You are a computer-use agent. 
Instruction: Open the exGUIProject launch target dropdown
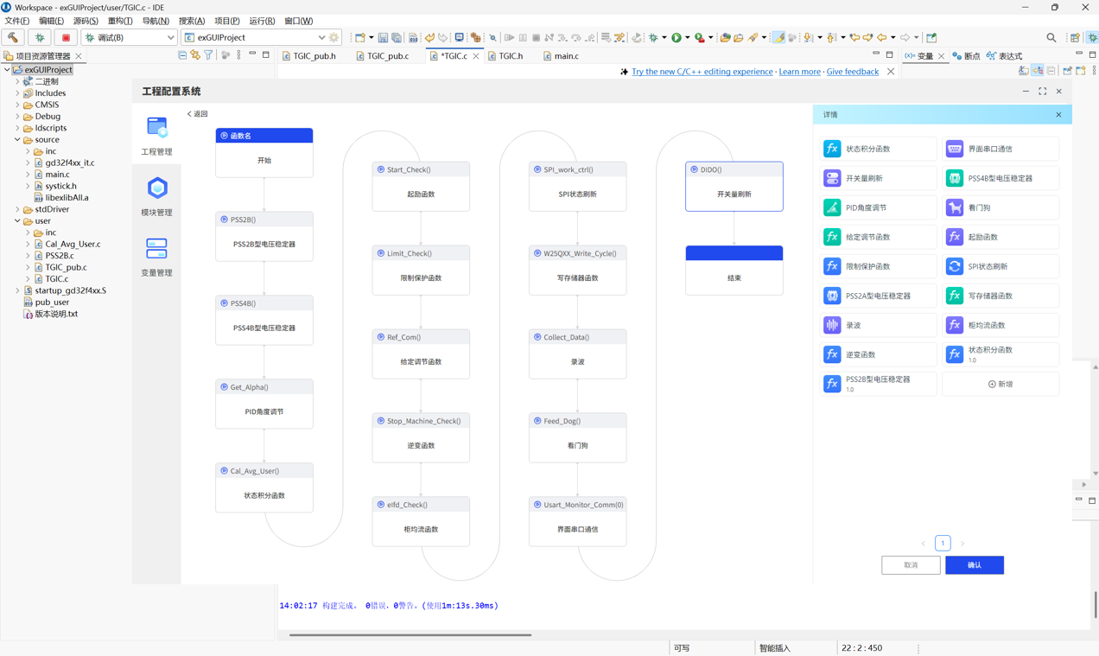click(x=321, y=38)
